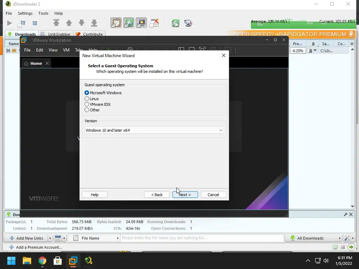This screenshot has height=269, width=359.
Task: Move selected download down one position
Action: pos(81,23)
